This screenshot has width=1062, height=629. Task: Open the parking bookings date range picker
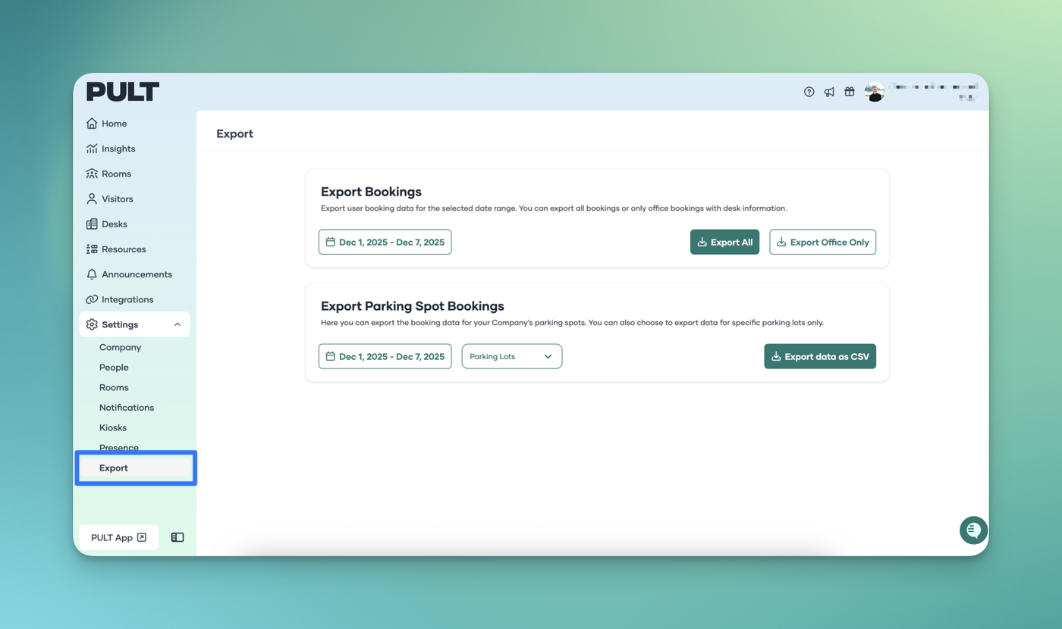coord(385,356)
